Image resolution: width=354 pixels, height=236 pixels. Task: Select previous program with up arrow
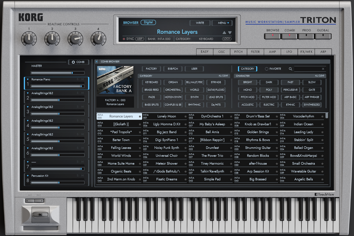(x=224, y=33)
